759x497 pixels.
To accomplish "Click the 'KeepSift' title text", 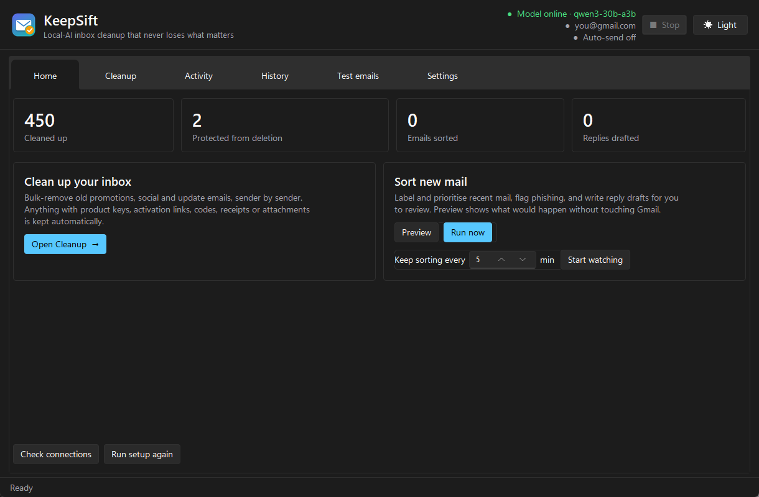I will (x=70, y=21).
